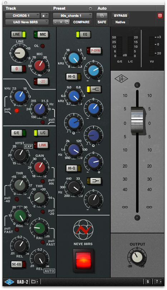Toggle the SC-EQ sidechain switch
167x290 pixels.
(x=18, y=264)
